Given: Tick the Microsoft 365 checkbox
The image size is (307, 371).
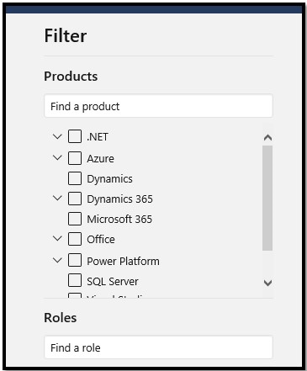Looking at the screenshot, I should click(75, 219).
